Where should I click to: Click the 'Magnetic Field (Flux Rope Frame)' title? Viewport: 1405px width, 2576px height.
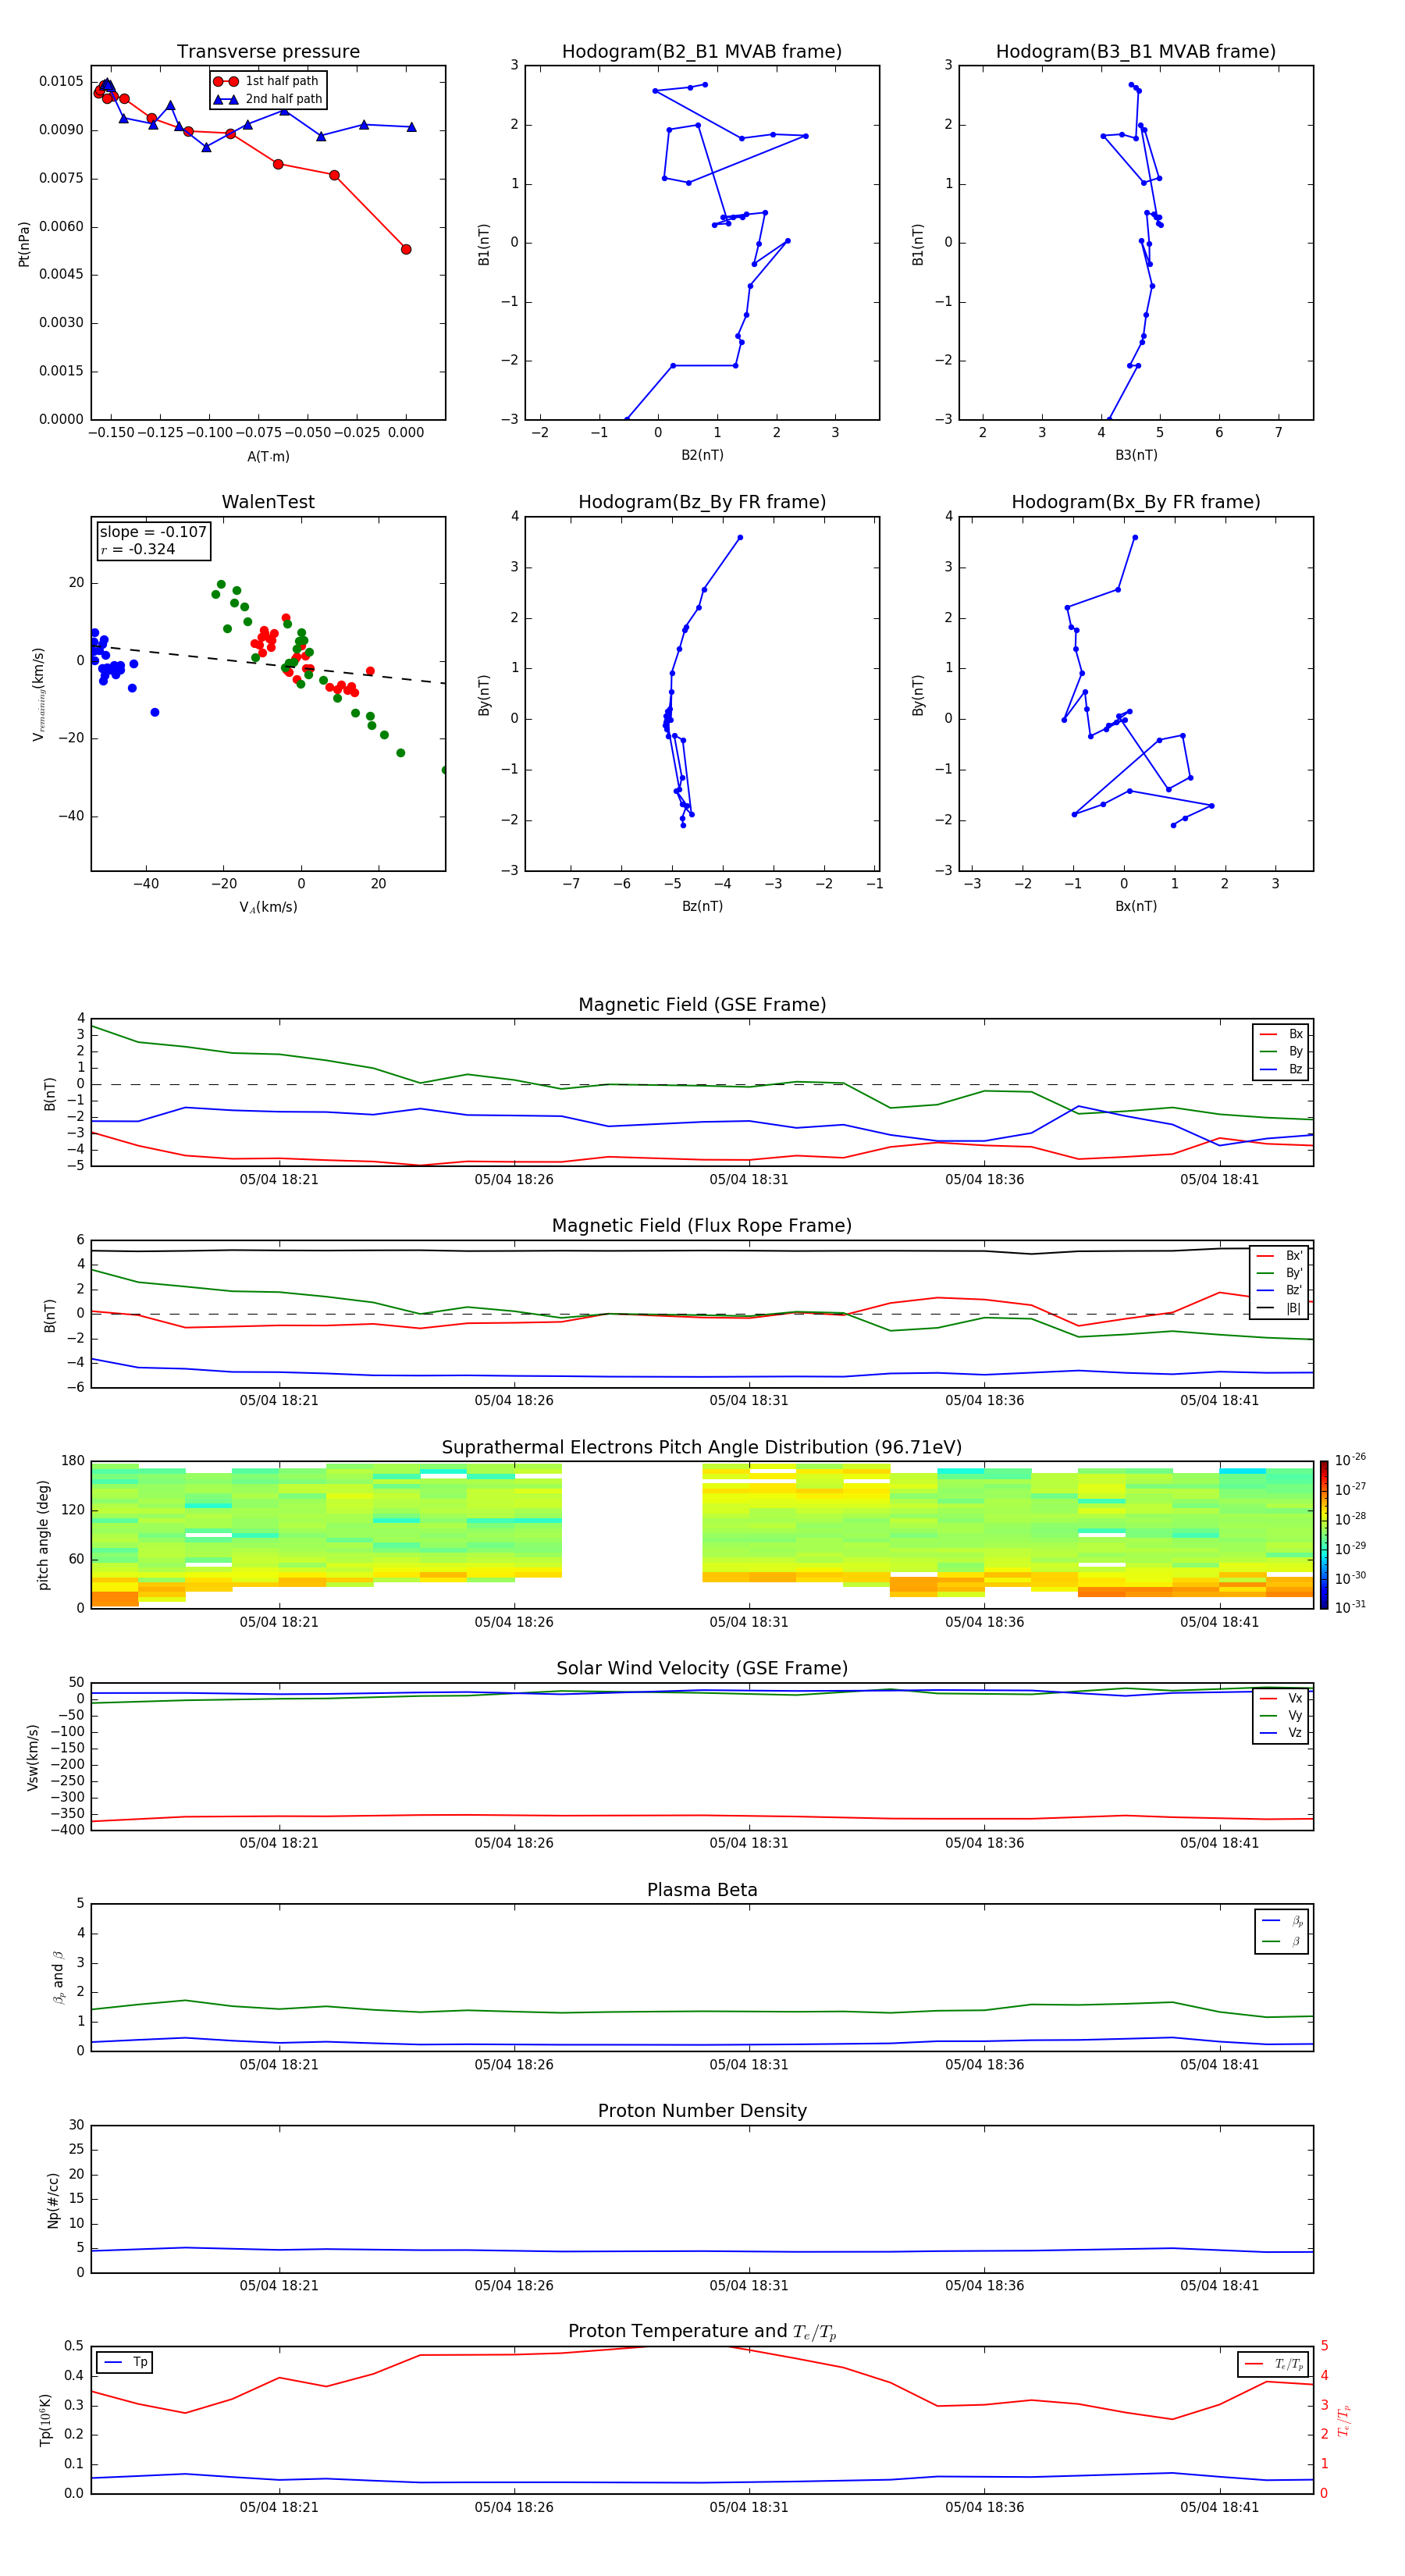(702, 1226)
